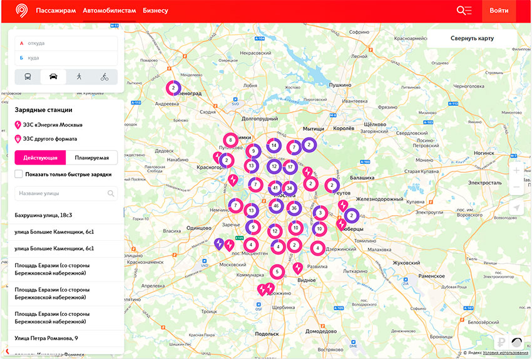Open cluster marker 5 near Vidnoe
Image resolution: width=532 pixels, height=359 pixels.
(277, 271)
